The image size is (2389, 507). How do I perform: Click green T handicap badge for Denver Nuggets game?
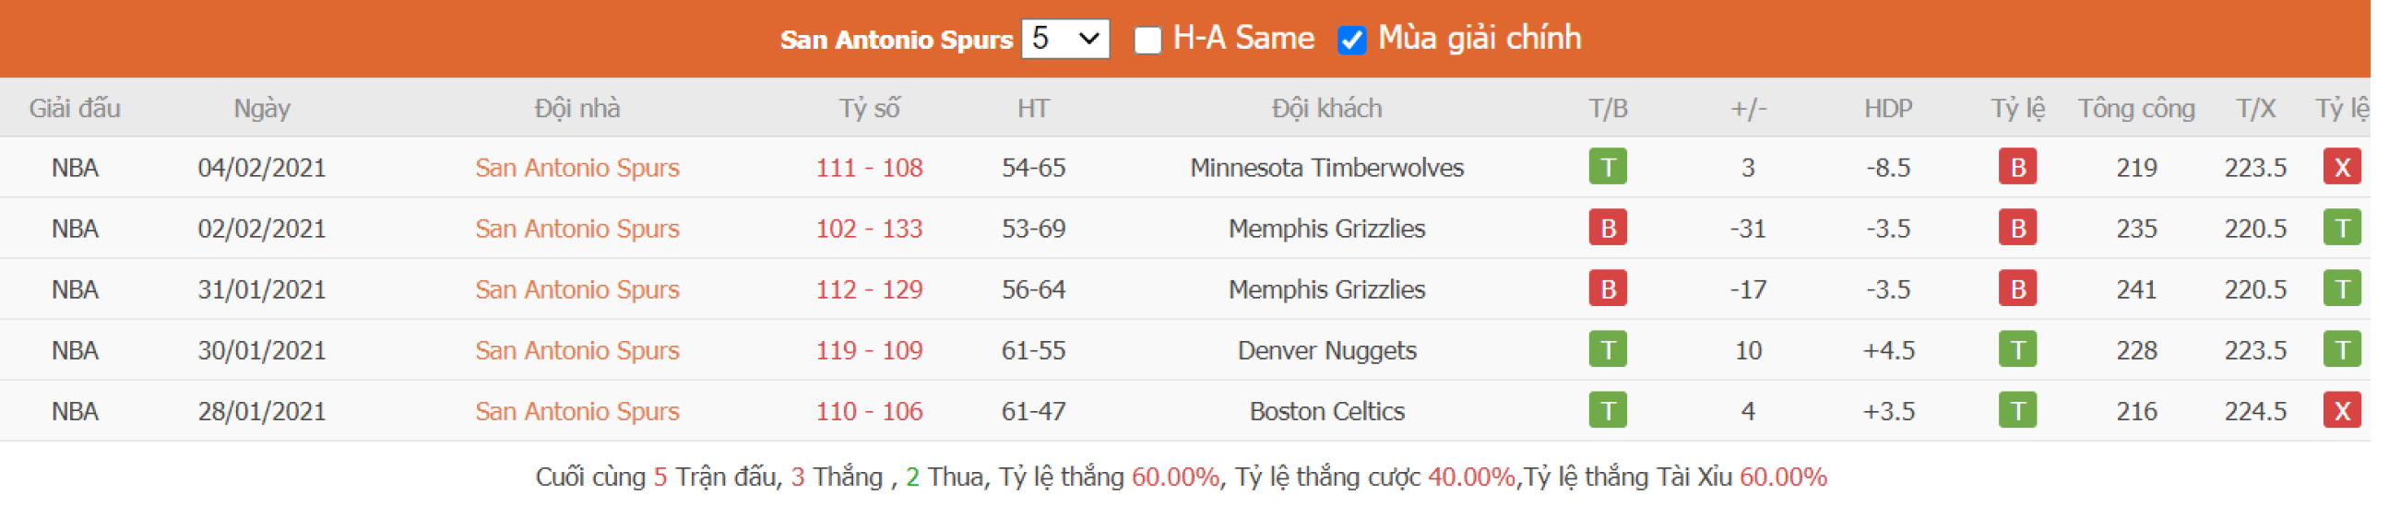[x=2016, y=350]
